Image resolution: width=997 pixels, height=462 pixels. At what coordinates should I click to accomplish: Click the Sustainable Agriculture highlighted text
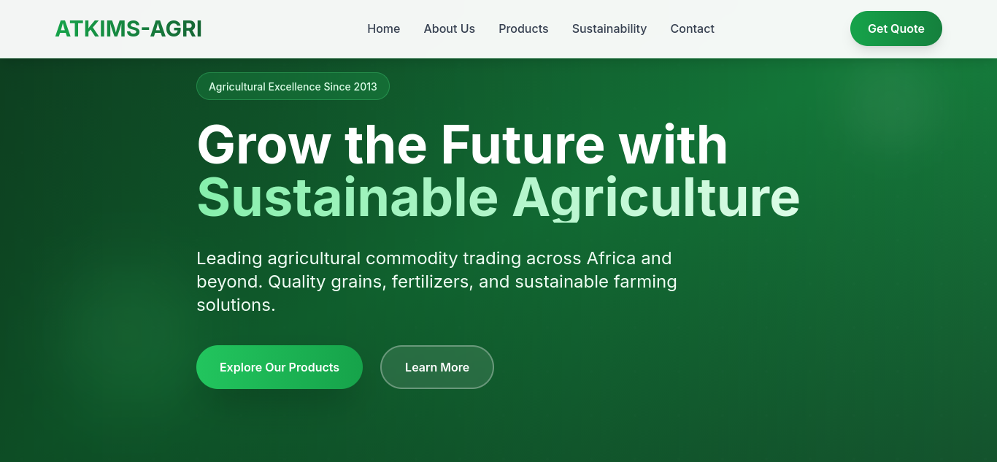pyautogui.click(x=498, y=196)
